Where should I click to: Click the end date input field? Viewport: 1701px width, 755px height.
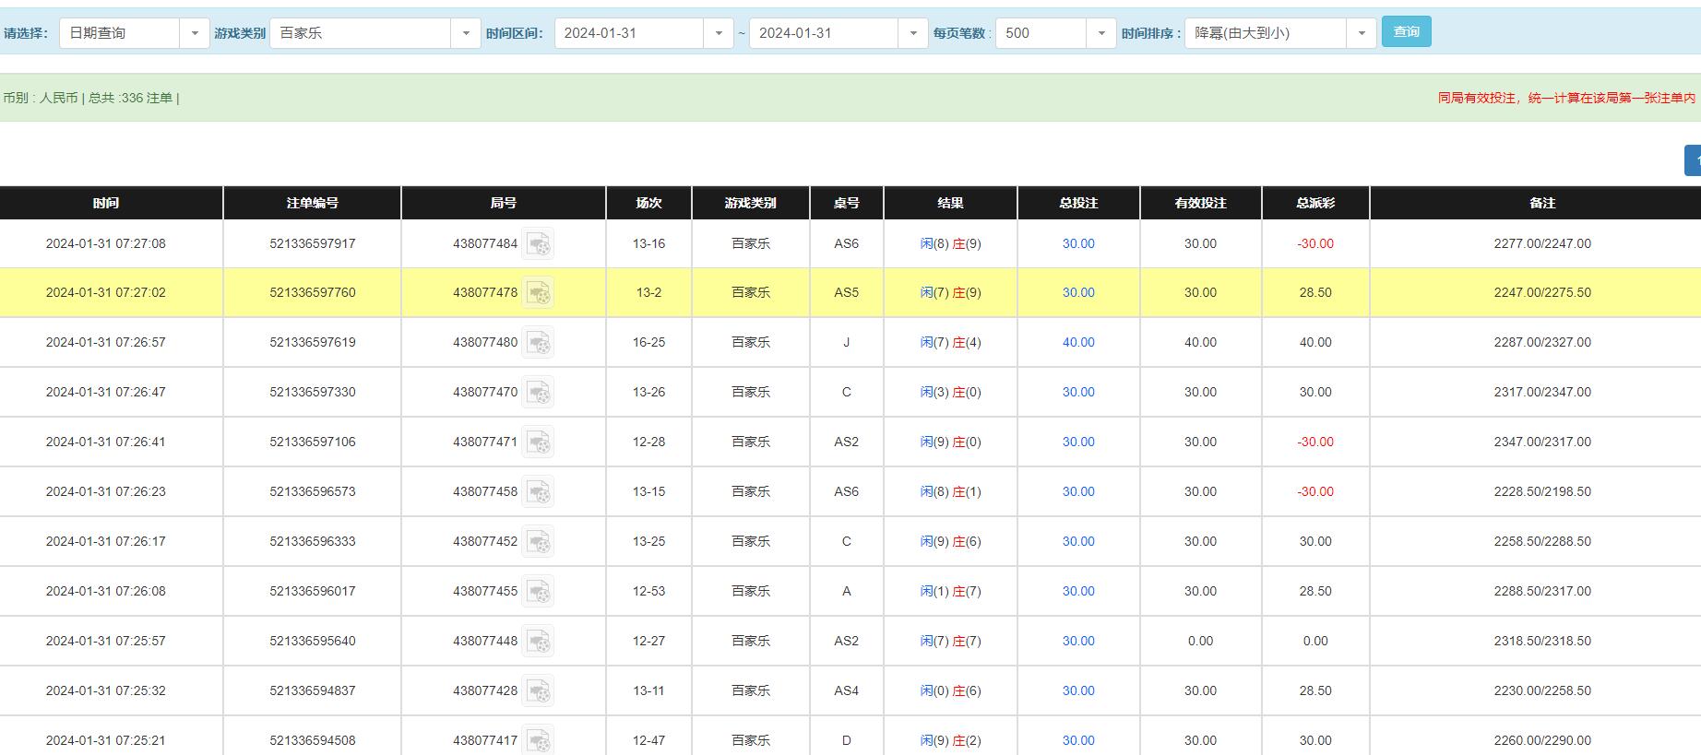(x=825, y=33)
